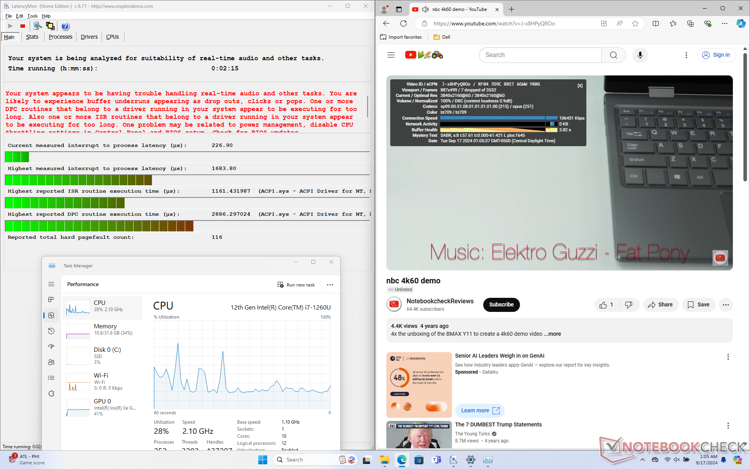750x469 pixels.
Task: Open the Tools menu in LatencyMon
Action: 32,16
